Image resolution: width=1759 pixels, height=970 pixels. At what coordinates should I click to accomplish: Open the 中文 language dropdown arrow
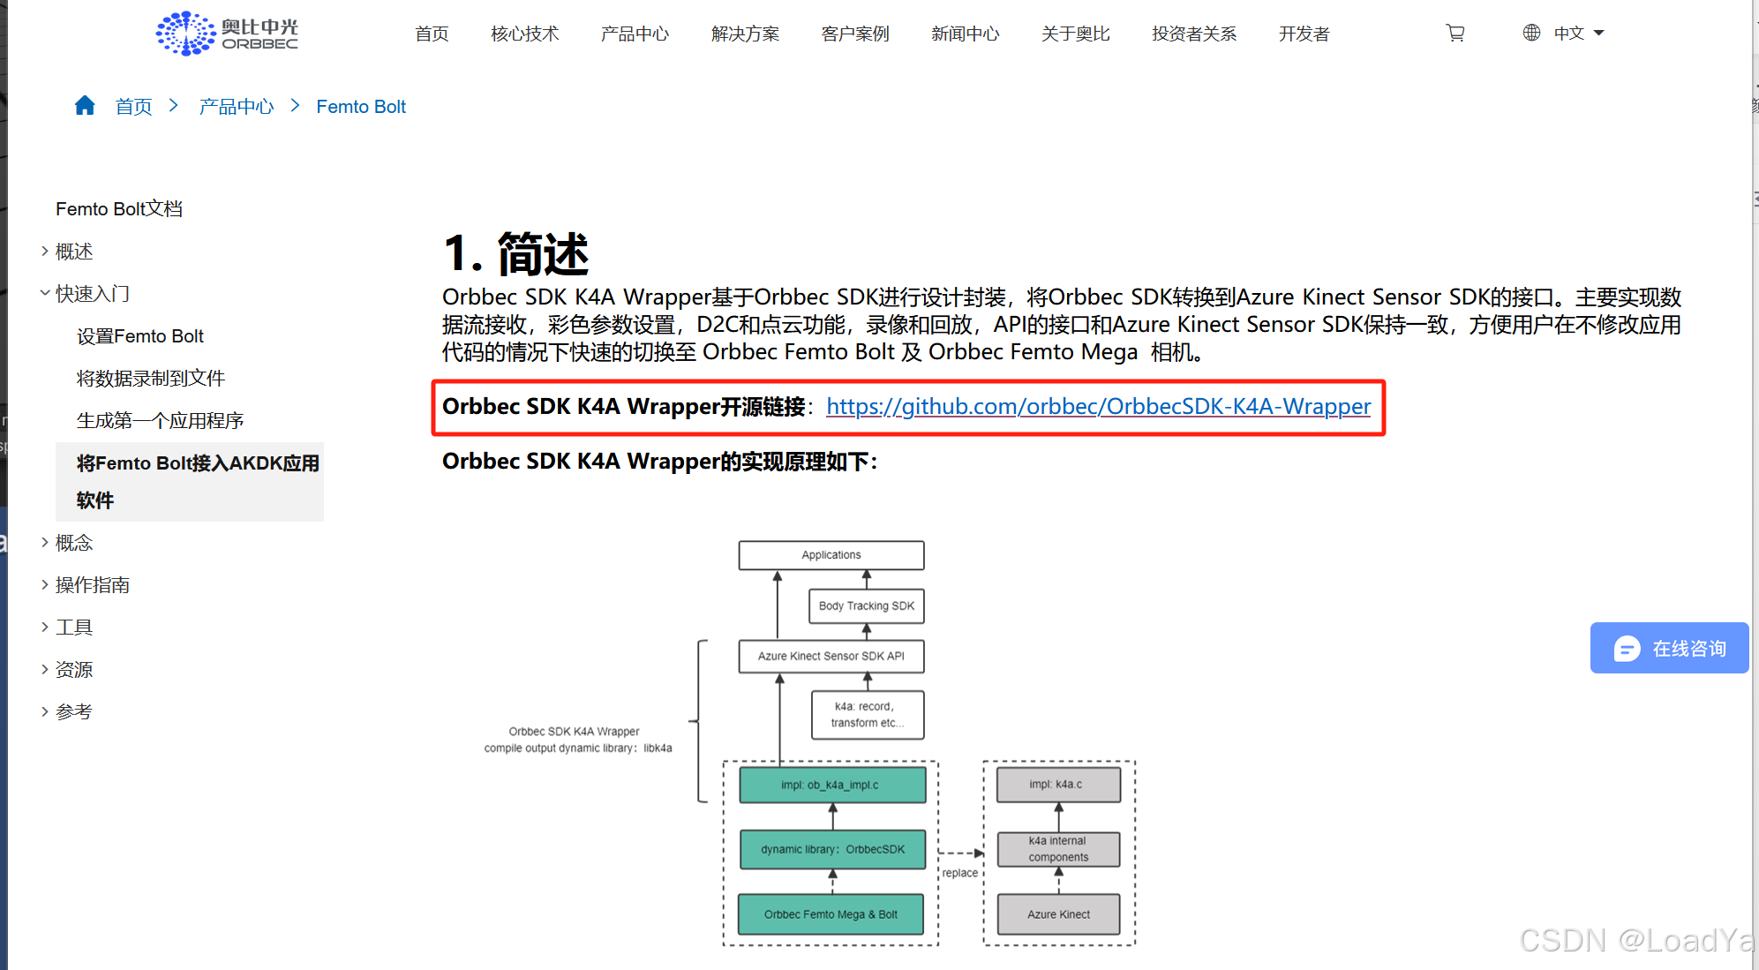1599,34
